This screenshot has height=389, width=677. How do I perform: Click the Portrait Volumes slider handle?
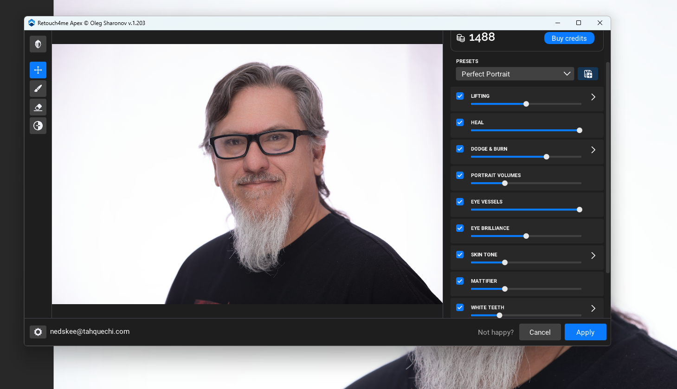[505, 183]
